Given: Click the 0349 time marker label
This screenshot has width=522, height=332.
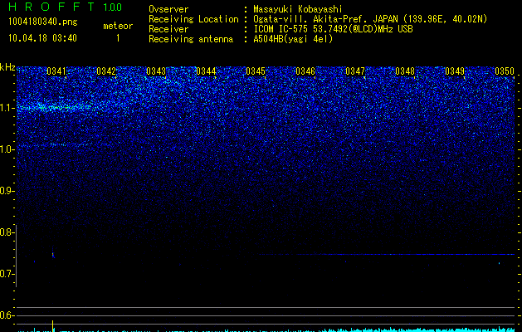Looking at the screenshot, I should coord(455,71).
